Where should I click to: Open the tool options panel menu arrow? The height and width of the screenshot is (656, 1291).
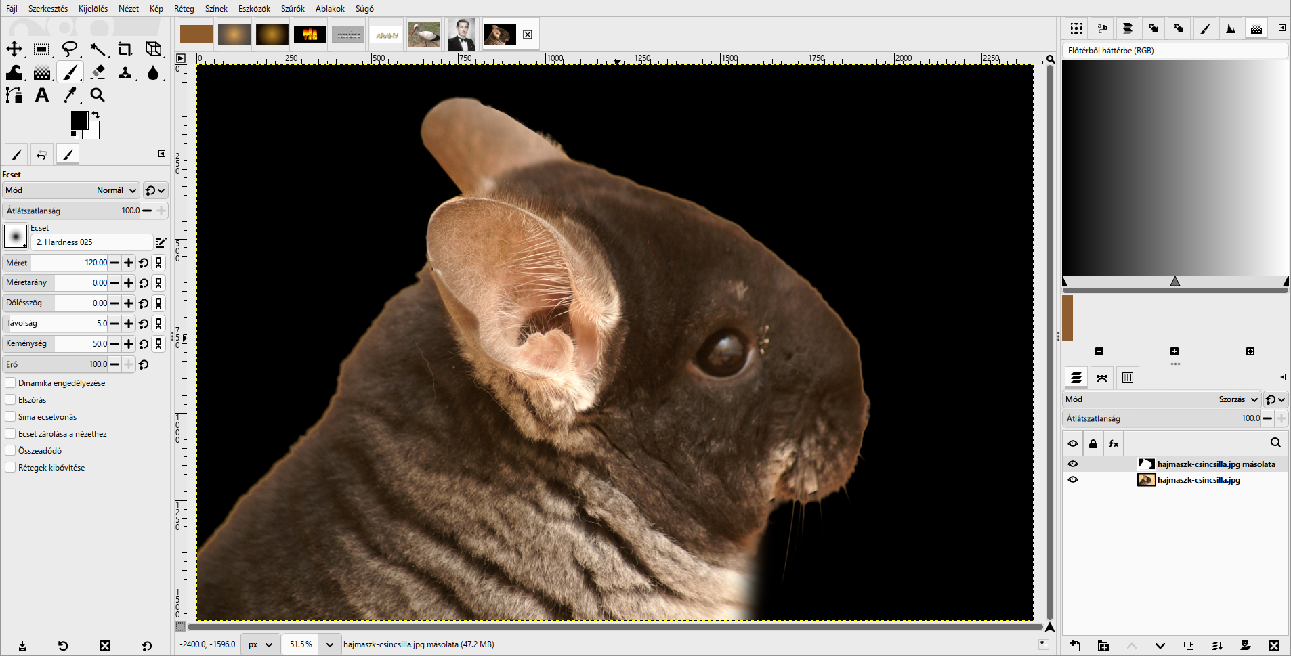point(162,154)
